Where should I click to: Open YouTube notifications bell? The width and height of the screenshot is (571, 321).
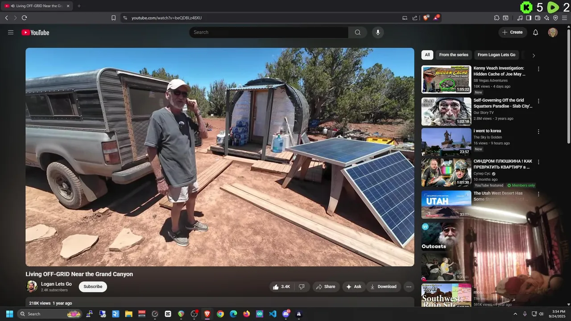click(536, 32)
